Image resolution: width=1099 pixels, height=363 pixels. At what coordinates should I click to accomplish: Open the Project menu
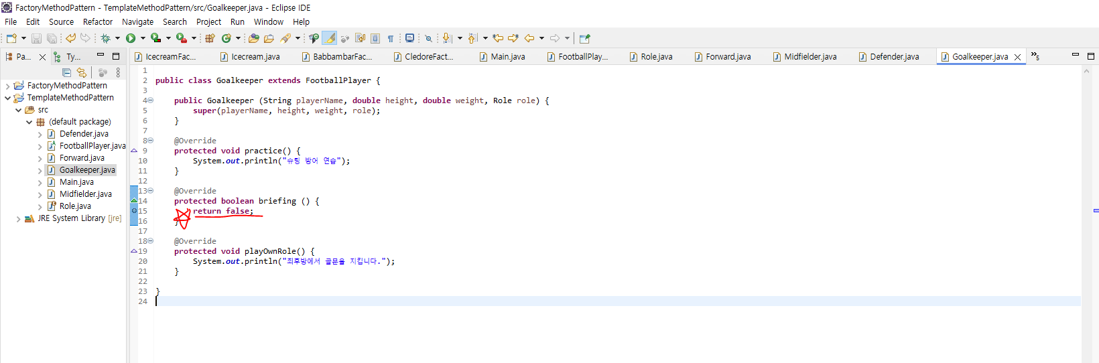click(208, 21)
